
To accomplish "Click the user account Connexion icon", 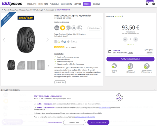I will [147, 4].
